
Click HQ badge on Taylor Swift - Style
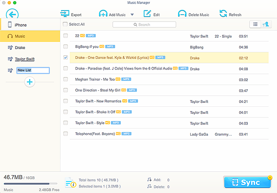pyautogui.click(x=108, y=123)
